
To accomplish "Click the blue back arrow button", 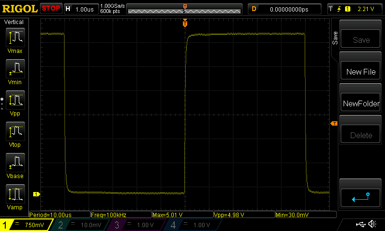I will (360, 198).
